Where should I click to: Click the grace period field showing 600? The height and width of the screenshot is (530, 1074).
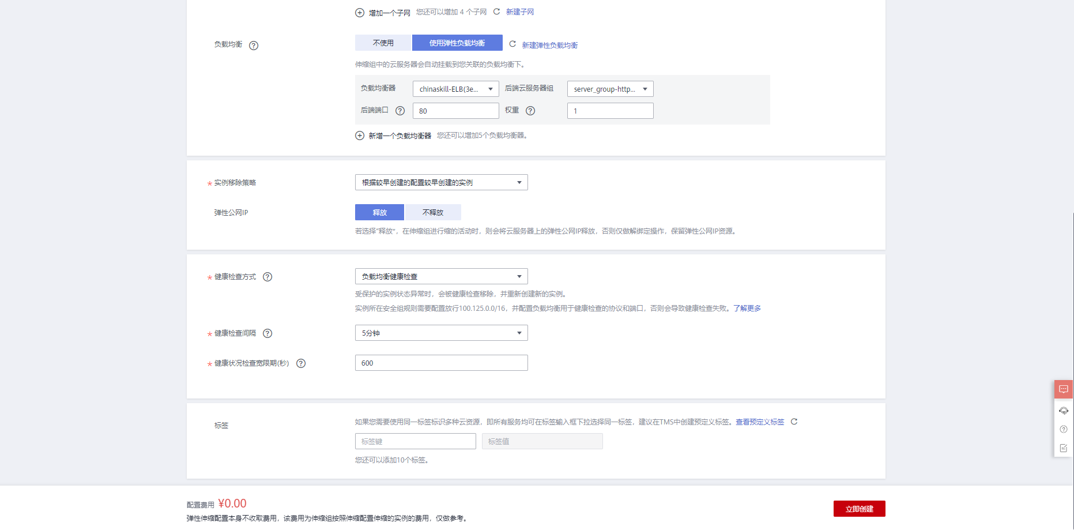(x=441, y=363)
